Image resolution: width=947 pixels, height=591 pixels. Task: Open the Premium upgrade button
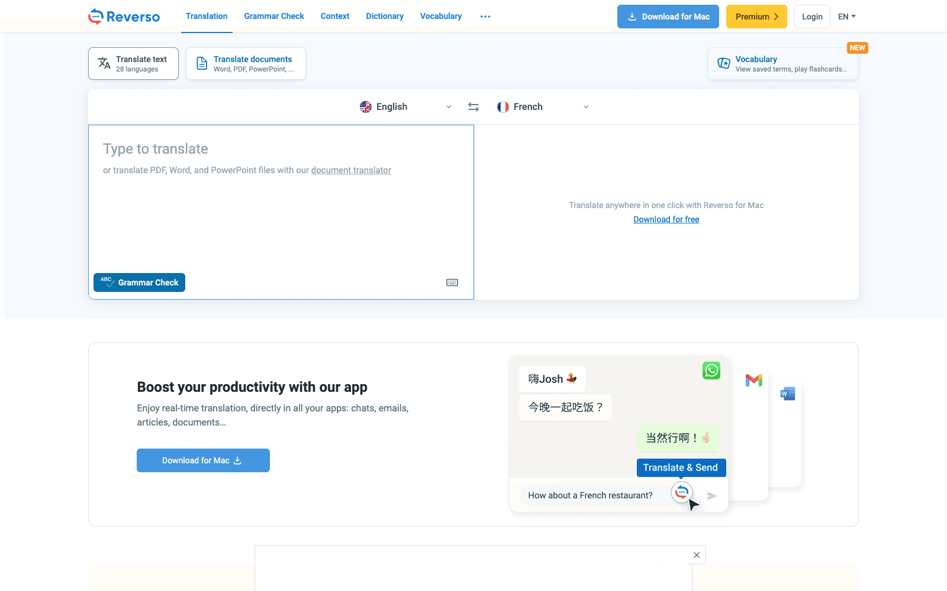coord(756,17)
